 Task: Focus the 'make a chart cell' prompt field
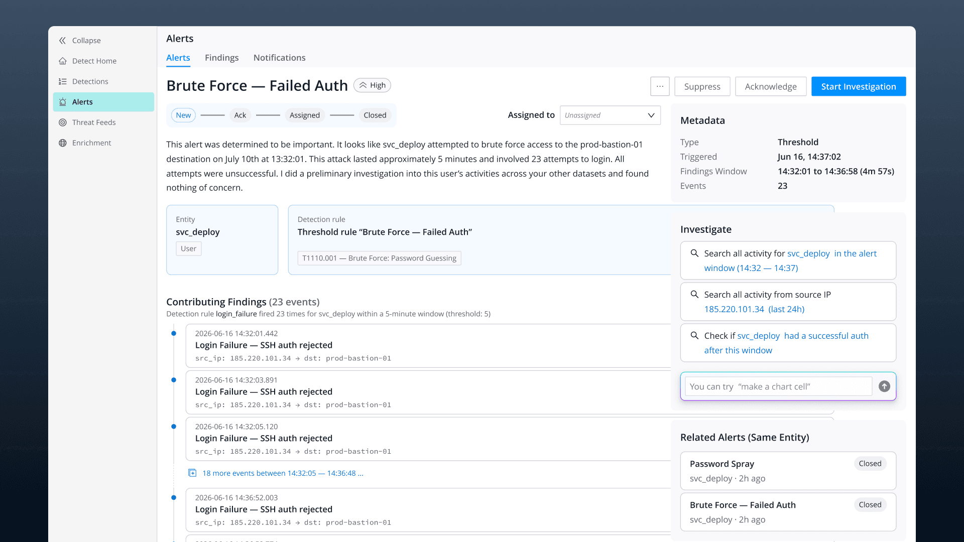(778, 386)
